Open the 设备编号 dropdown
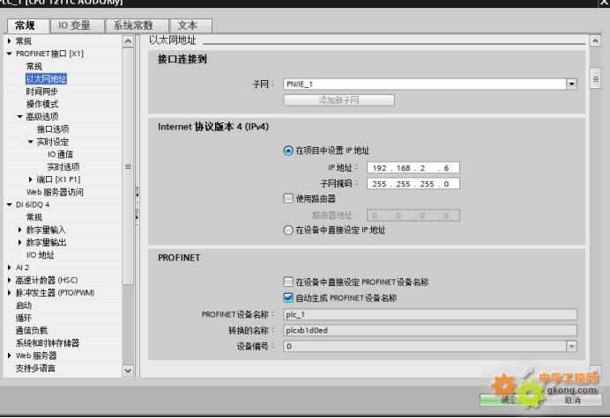The width and height of the screenshot is (610, 418). point(570,347)
